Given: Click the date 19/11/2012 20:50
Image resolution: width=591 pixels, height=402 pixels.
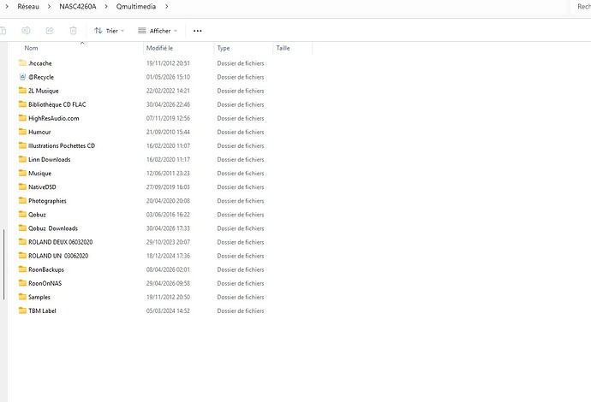Looking at the screenshot, I should pyautogui.click(x=168, y=297).
